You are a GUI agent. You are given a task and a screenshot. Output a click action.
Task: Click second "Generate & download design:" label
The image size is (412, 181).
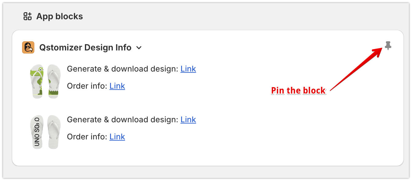(x=123, y=120)
